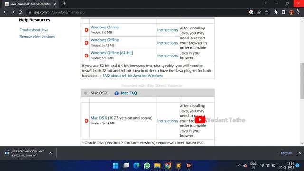The image size is (304, 171).
Task: Open Task View on taskbar
Action: [x=126, y=166]
